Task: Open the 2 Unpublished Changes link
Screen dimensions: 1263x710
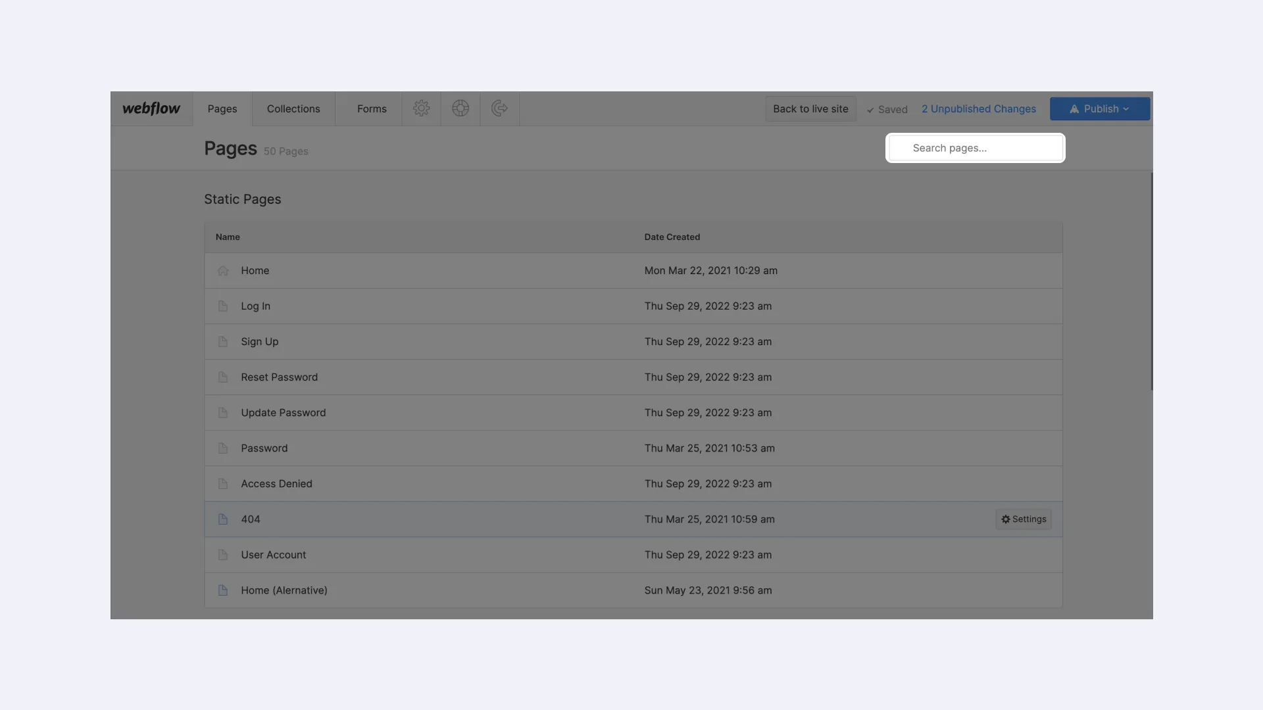Action: pos(979,109)
